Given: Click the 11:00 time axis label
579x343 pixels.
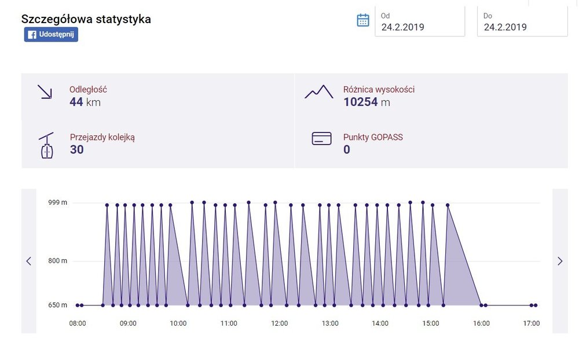Looking at the screenshot, I should 229,323.
